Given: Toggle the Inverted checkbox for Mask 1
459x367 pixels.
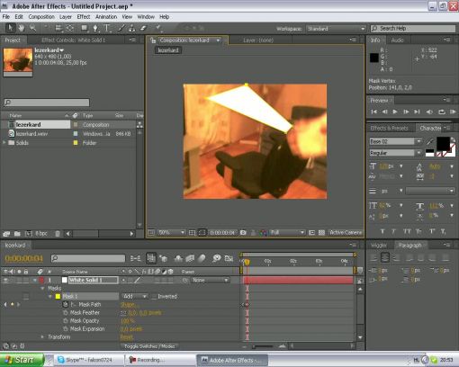Looking at the screenshot, I should tap(154, 297).
